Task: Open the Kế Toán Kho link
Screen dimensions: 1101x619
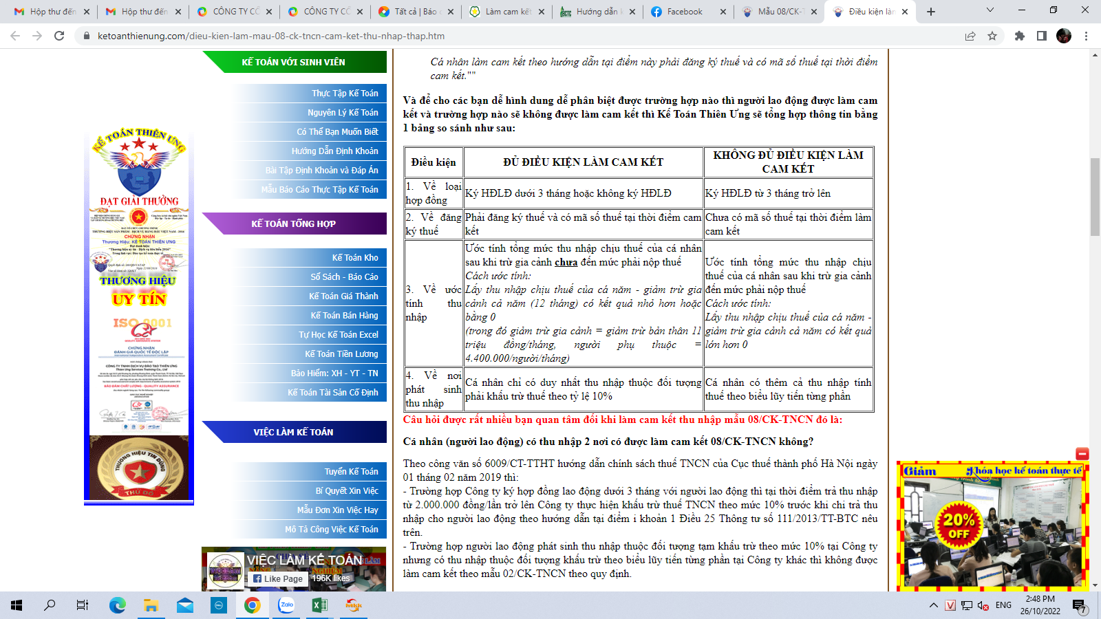Action: 354,257
